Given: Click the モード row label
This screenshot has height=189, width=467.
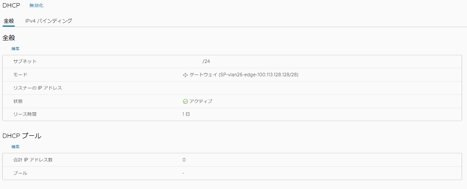Looking at the screenshot, I should pos(20,75).
